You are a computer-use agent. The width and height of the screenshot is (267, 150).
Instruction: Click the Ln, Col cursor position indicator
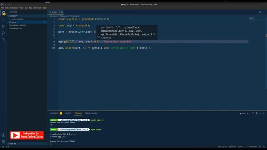pyautogui.click(x=222, y=147)
